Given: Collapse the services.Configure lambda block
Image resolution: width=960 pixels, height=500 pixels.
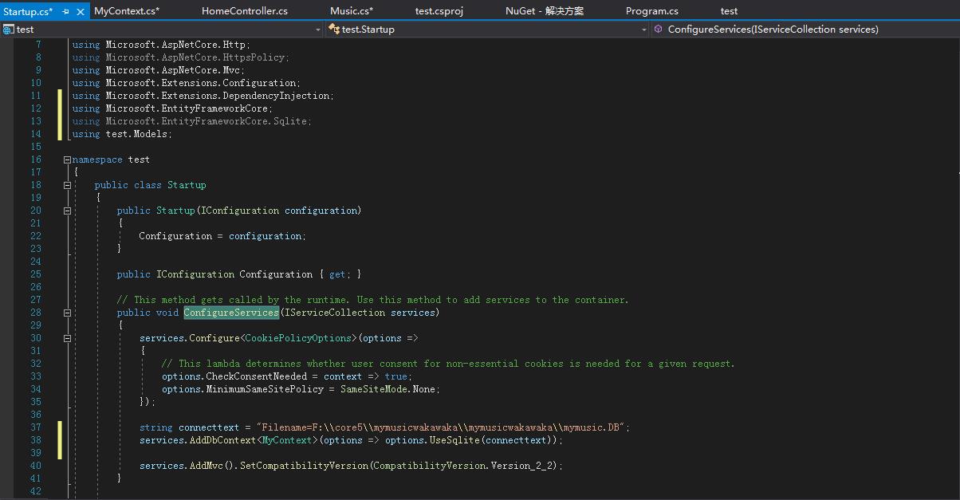Looking at the screenshot, I should 68,338.
